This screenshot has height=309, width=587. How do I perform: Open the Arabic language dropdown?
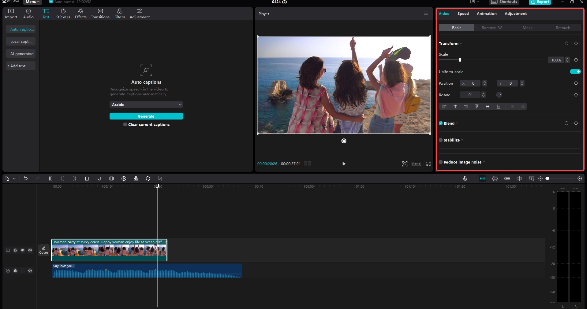point(146,105)
